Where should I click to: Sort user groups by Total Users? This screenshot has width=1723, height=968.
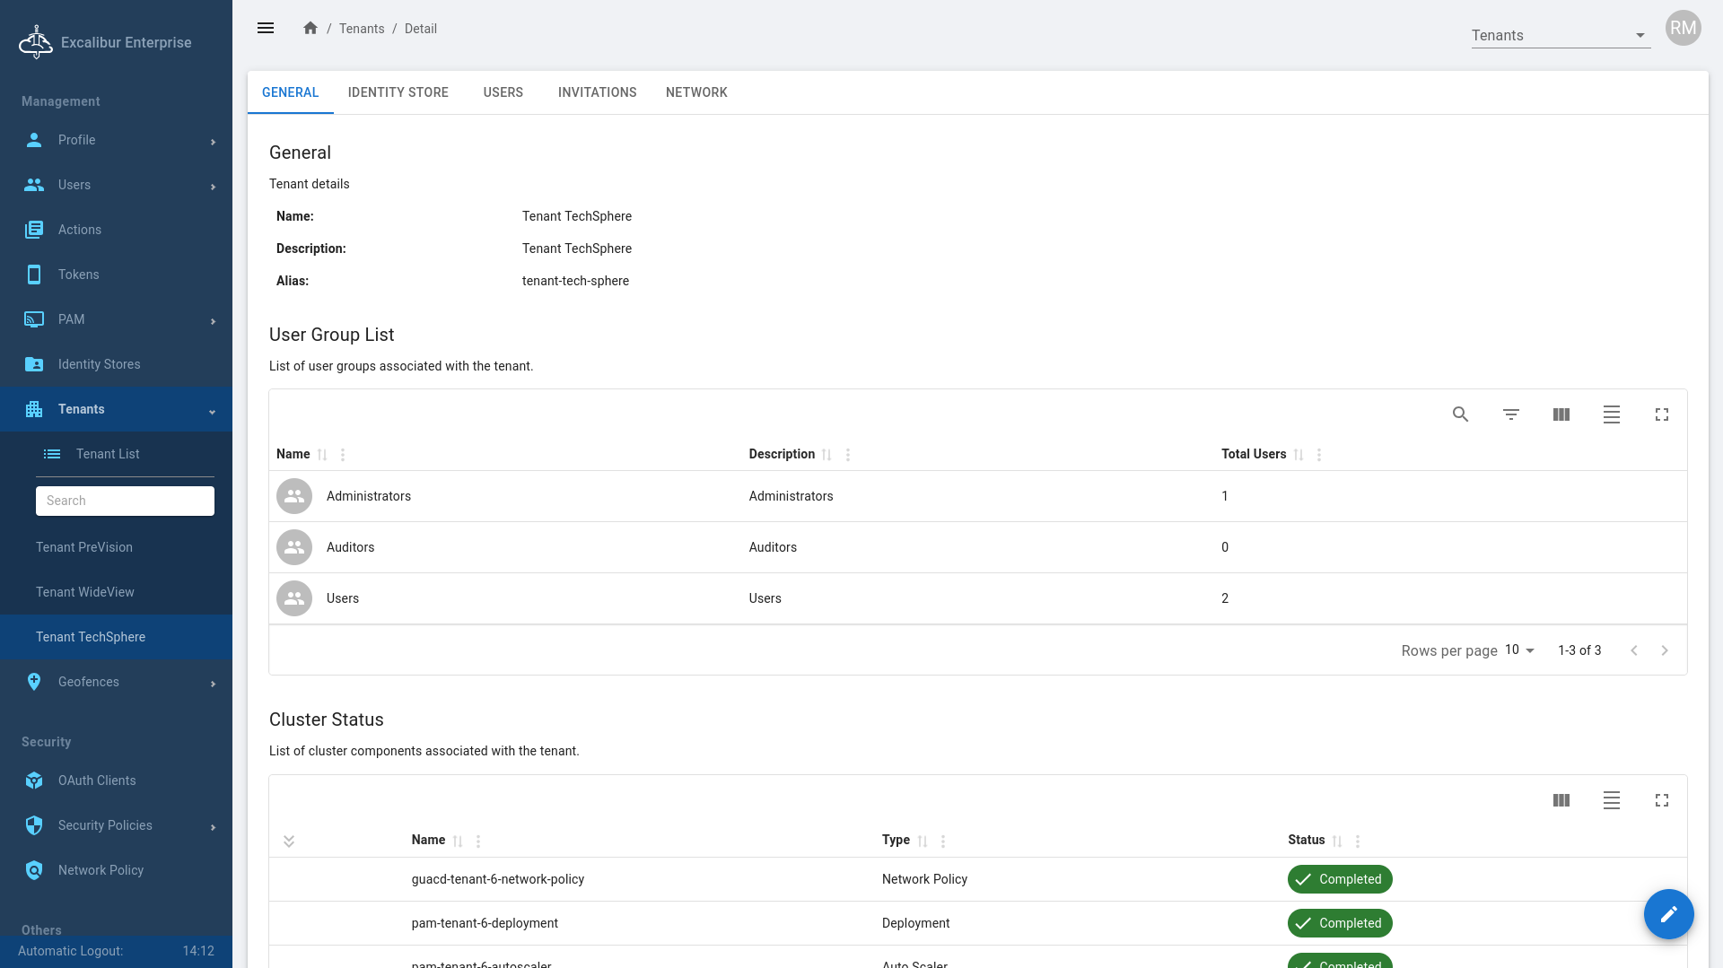pyautogui.click(x=1298, y=455)
